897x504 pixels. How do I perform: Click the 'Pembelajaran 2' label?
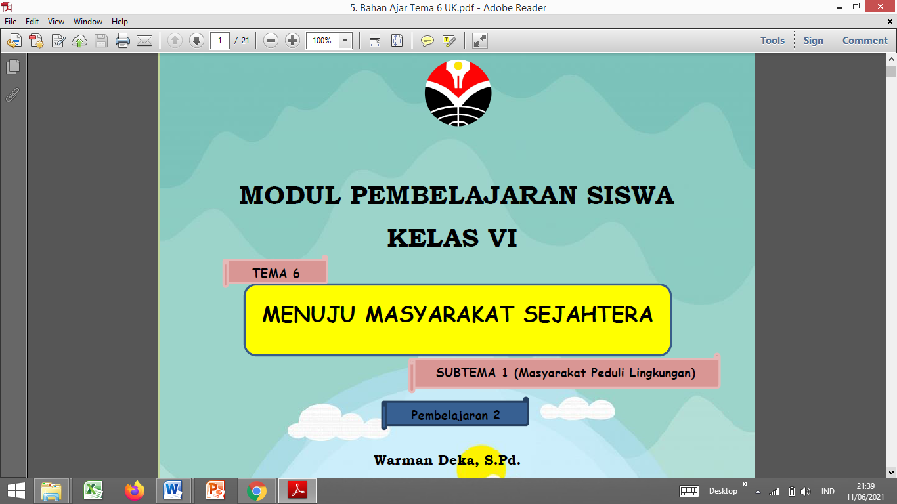456,415
